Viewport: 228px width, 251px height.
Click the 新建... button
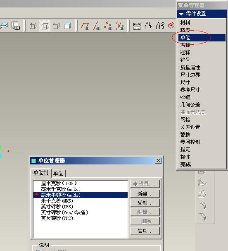[145, 194]
